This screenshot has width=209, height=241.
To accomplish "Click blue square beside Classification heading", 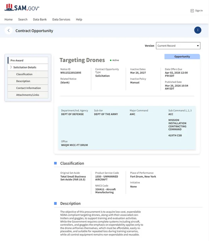I will (x=56, y=163).
